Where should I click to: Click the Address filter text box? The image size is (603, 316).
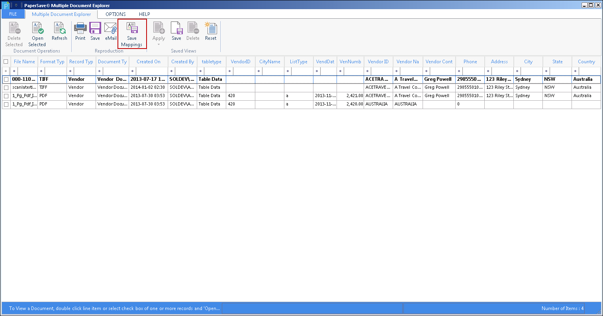click(x=502, y=71)
